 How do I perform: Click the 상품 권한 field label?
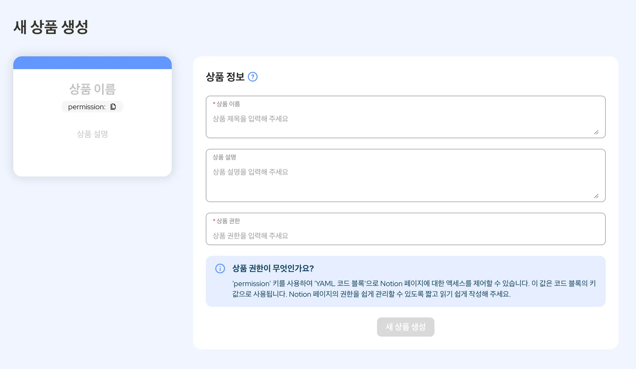pos(228,221)
